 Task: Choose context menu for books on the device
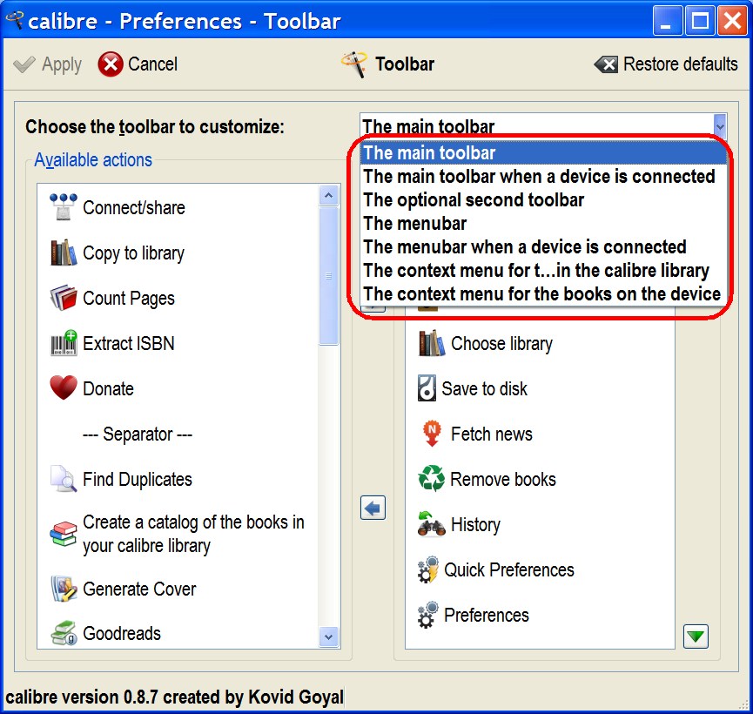tap(543, 294)
